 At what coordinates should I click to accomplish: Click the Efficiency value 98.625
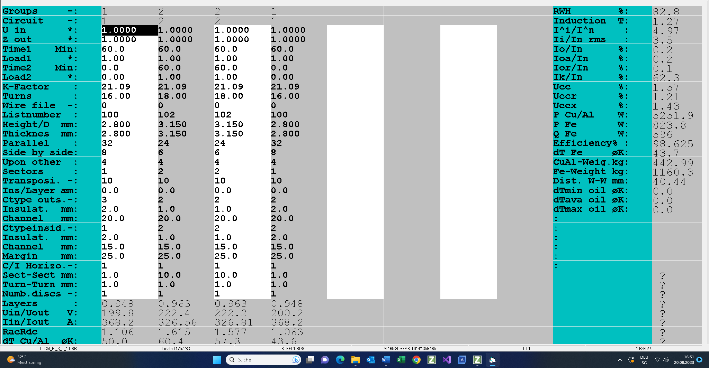(x=673, y=144)
